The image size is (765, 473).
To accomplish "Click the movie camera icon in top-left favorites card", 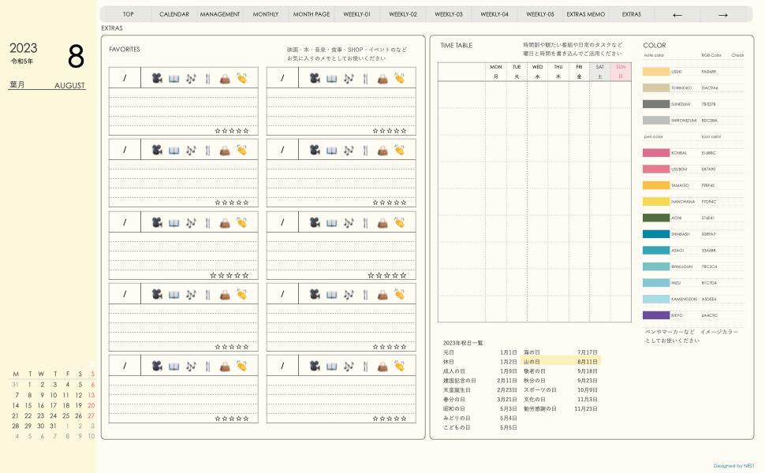I will [x=157, y=78].
